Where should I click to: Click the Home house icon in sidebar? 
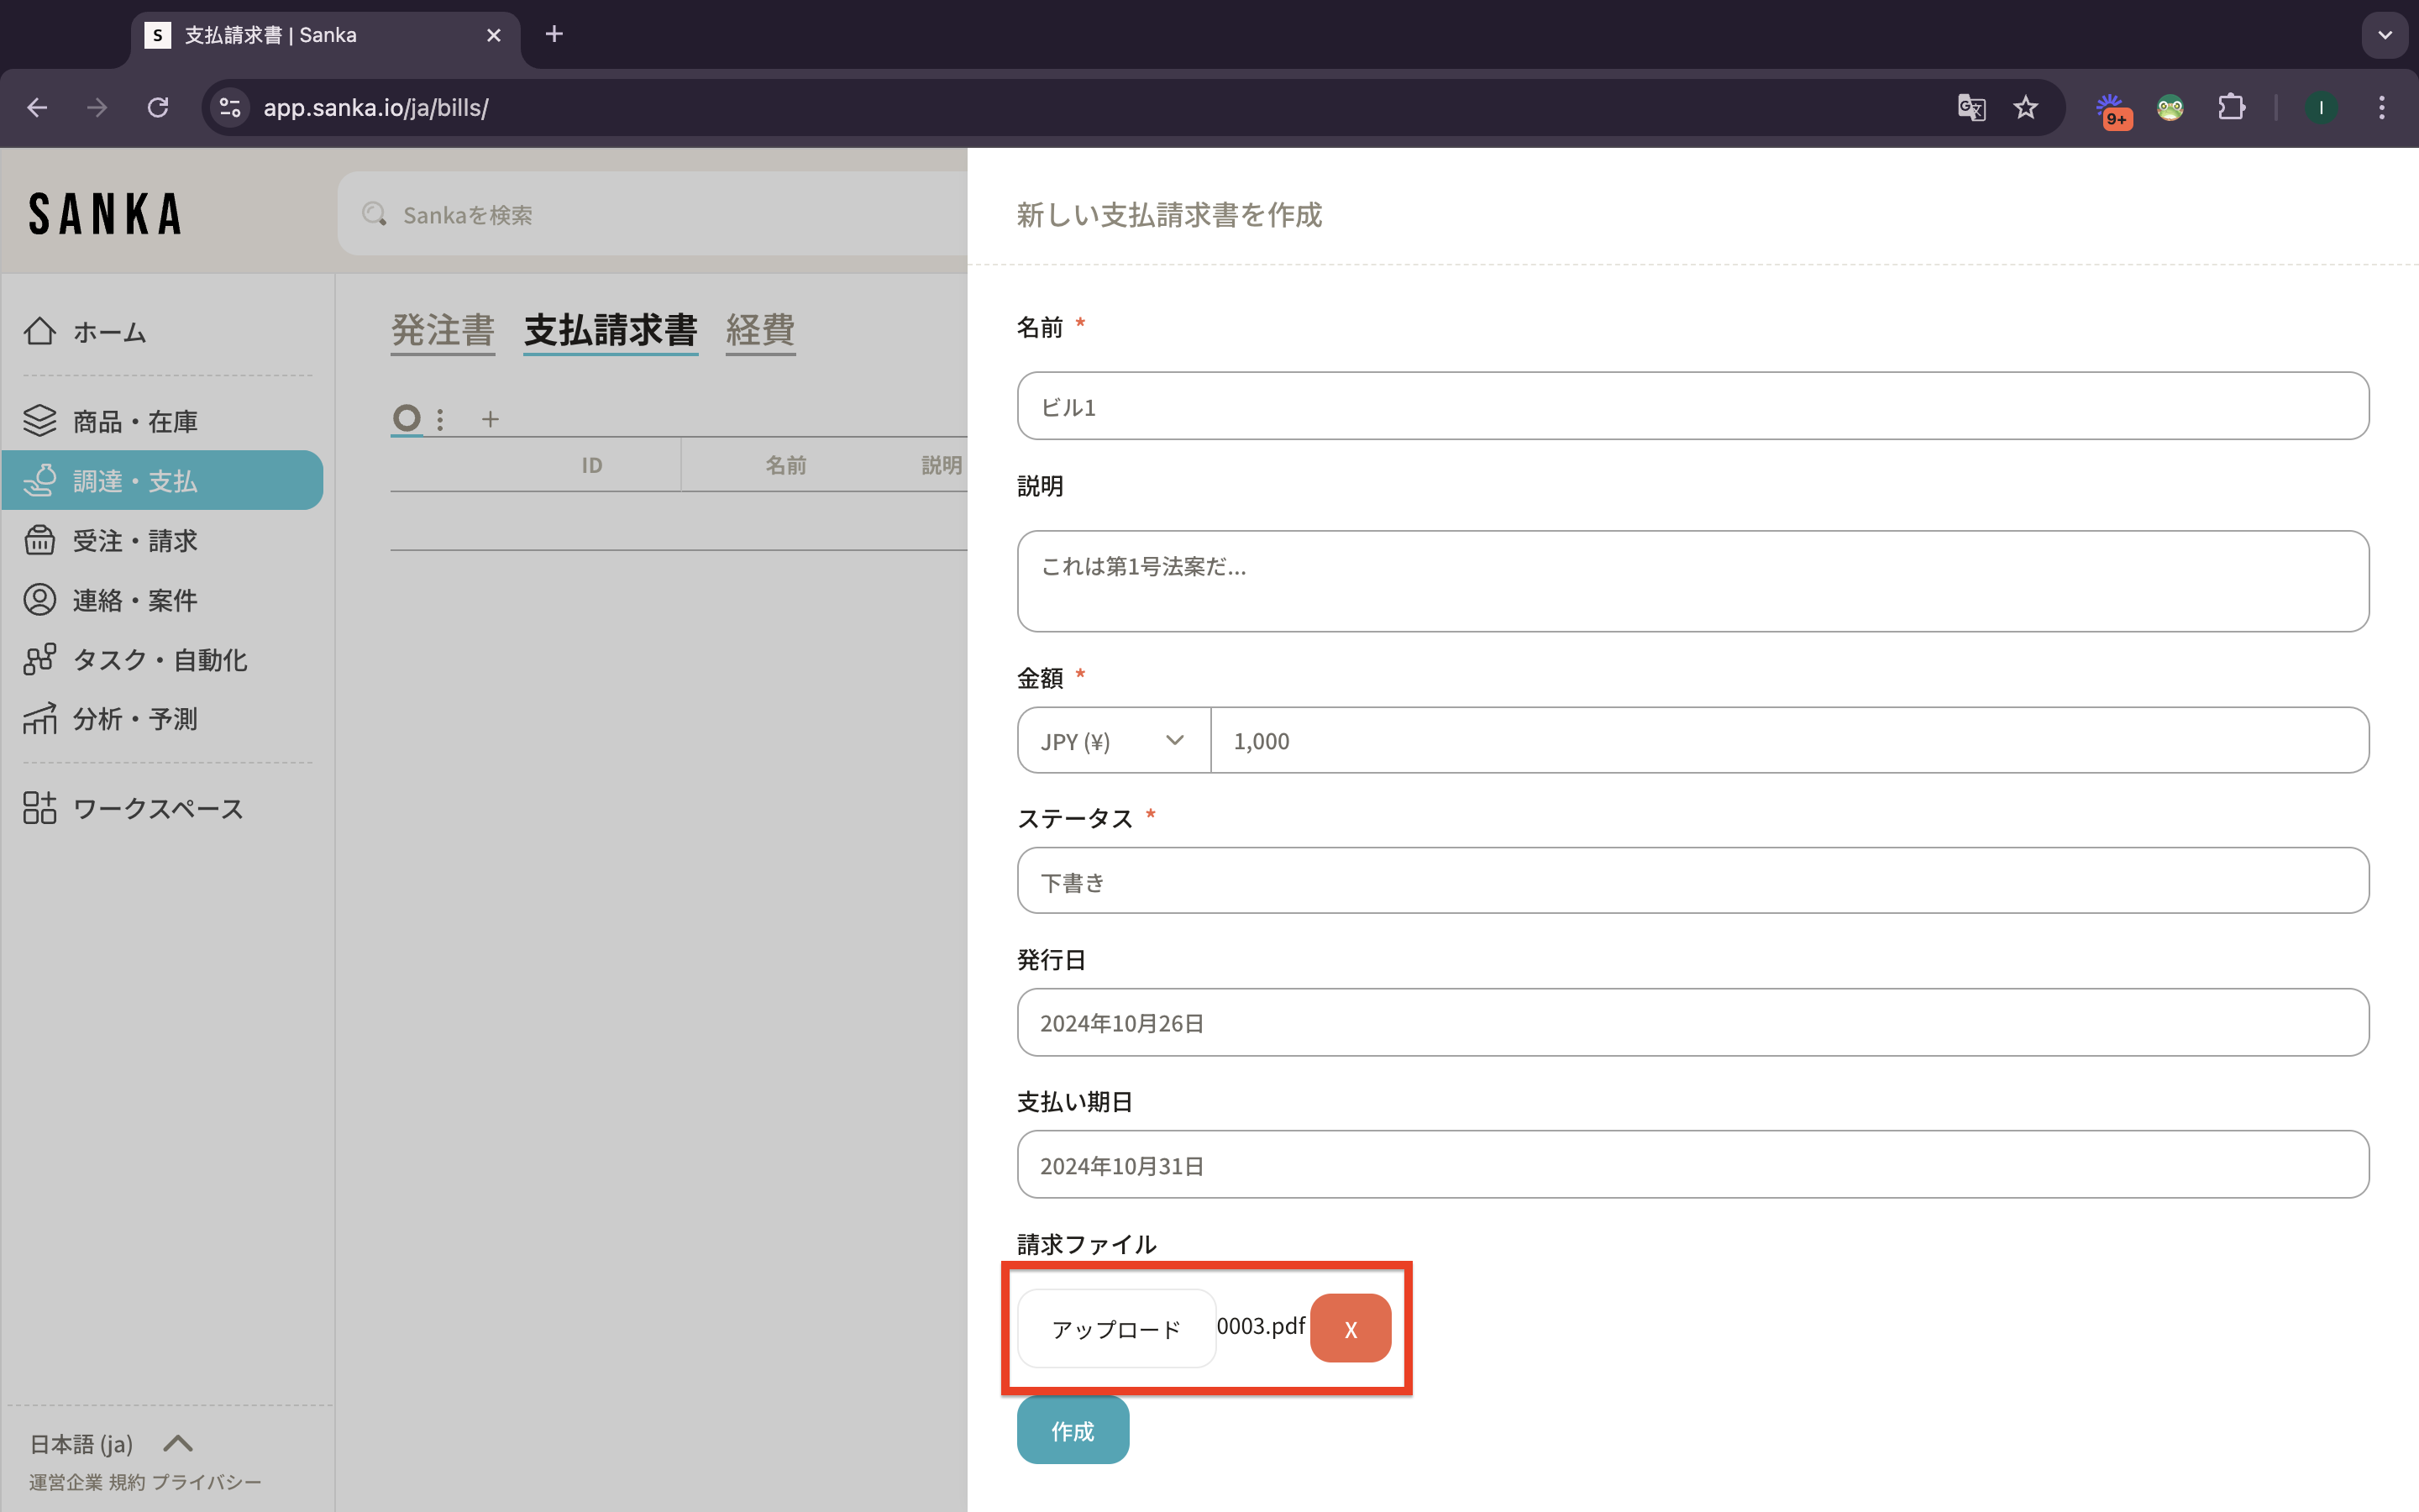(40, 331)
